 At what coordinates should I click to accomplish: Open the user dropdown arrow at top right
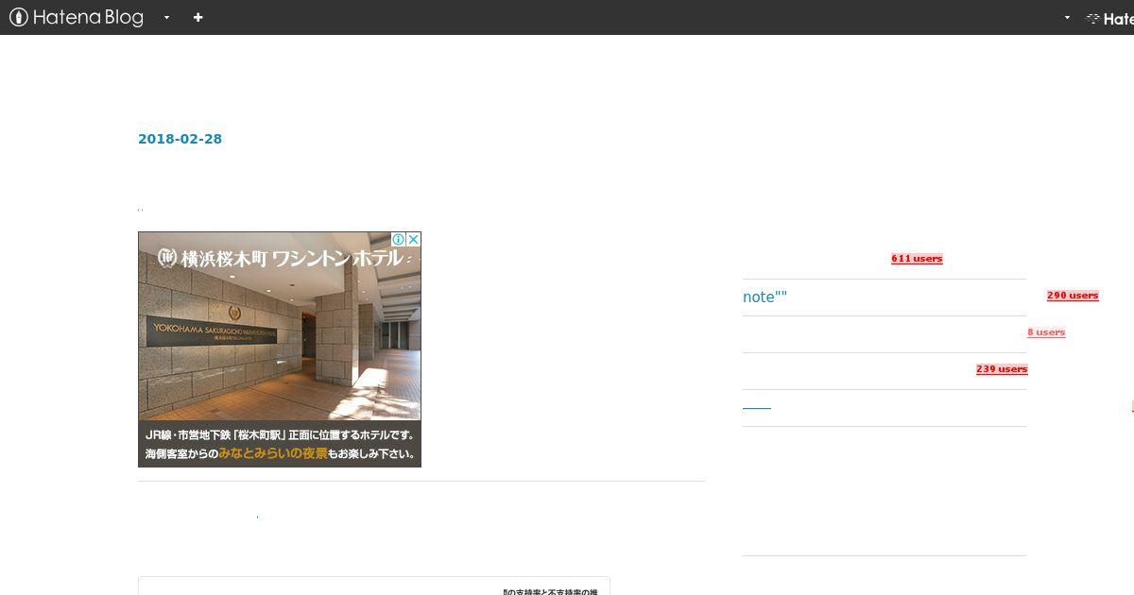point(1067,17)
